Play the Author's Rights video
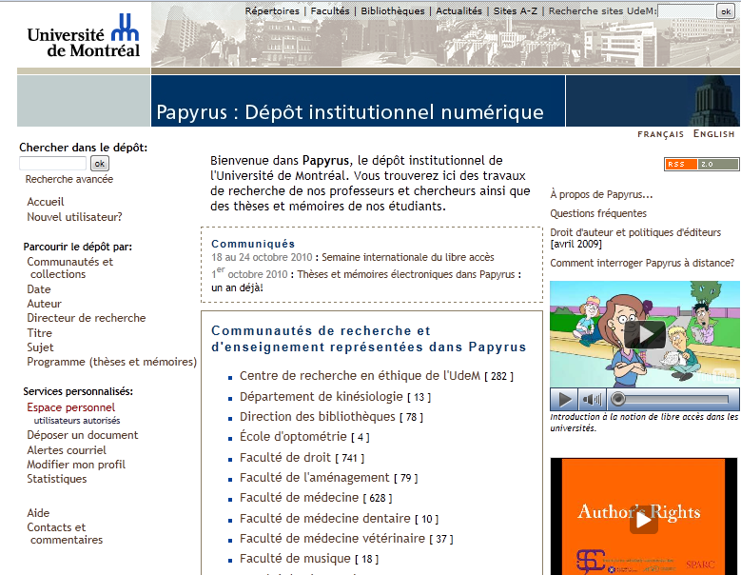This screenshot has width=741, height=575. 644,521
